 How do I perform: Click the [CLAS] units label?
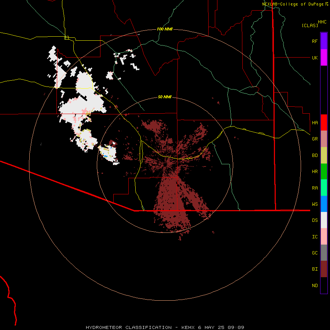[x=310, y=25]
